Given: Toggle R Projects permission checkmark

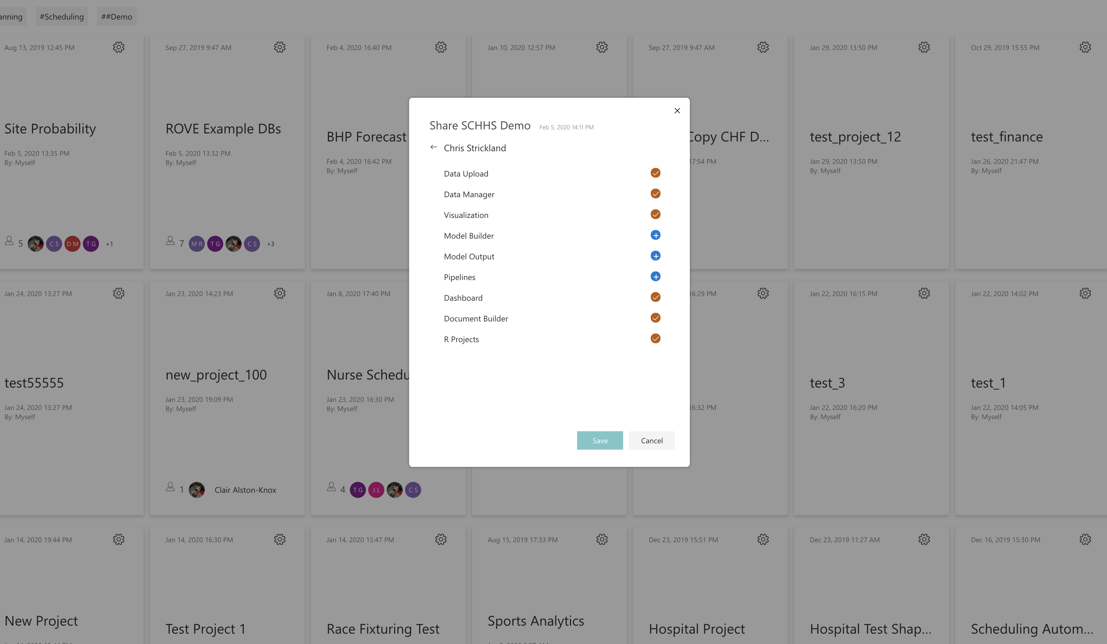Looking at the screenshot, I should (x=655, y=338).
